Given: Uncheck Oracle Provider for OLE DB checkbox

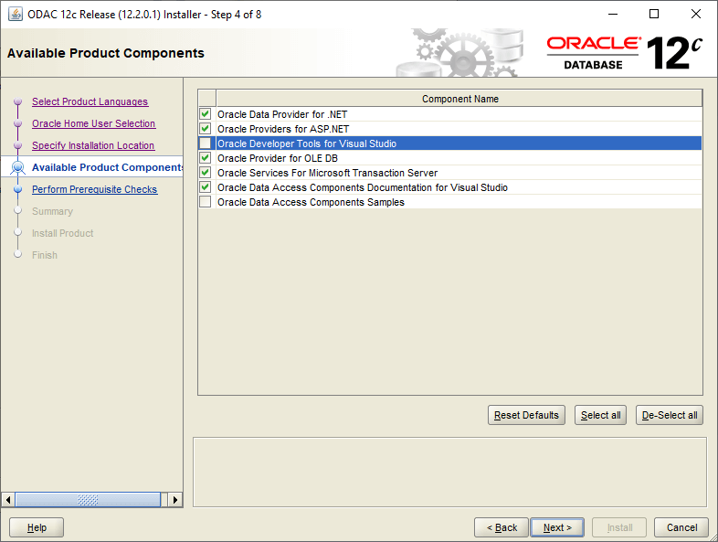Looking at the screenshot, I should [206, 157].
